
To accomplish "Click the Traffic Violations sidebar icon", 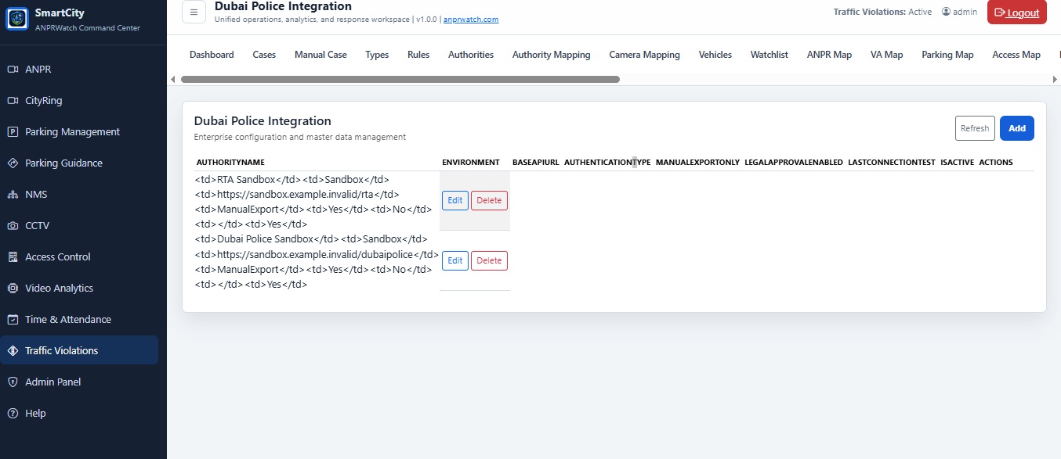I will pyautogui.click(x=13, y=351).
